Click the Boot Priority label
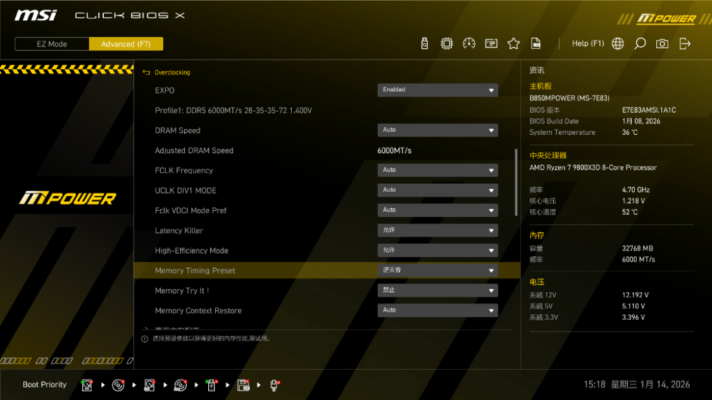The image size is (712, 400). coord(44,385)
